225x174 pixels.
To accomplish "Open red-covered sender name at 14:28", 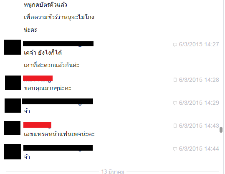I will [38, 78].
